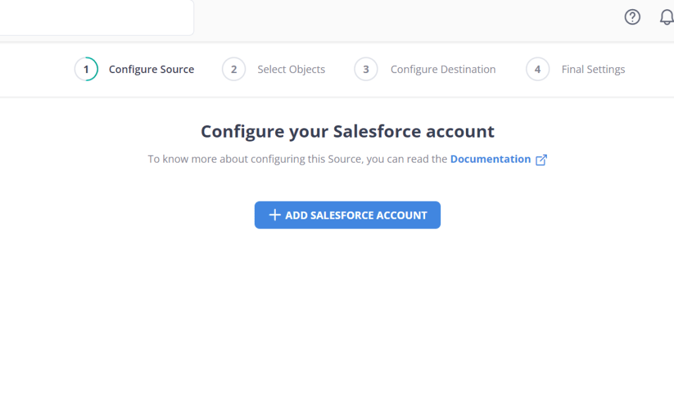This screenshot has height=399, width=674.
Task: Select step 1 circle for Configure Source
Action: click(x=86, y=69)
